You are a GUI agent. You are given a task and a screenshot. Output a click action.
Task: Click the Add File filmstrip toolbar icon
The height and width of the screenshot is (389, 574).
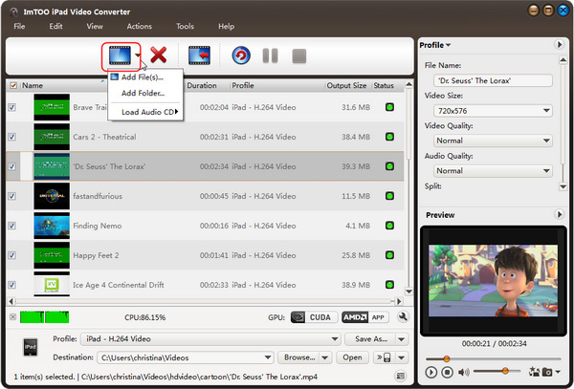[x=120, y=56]
